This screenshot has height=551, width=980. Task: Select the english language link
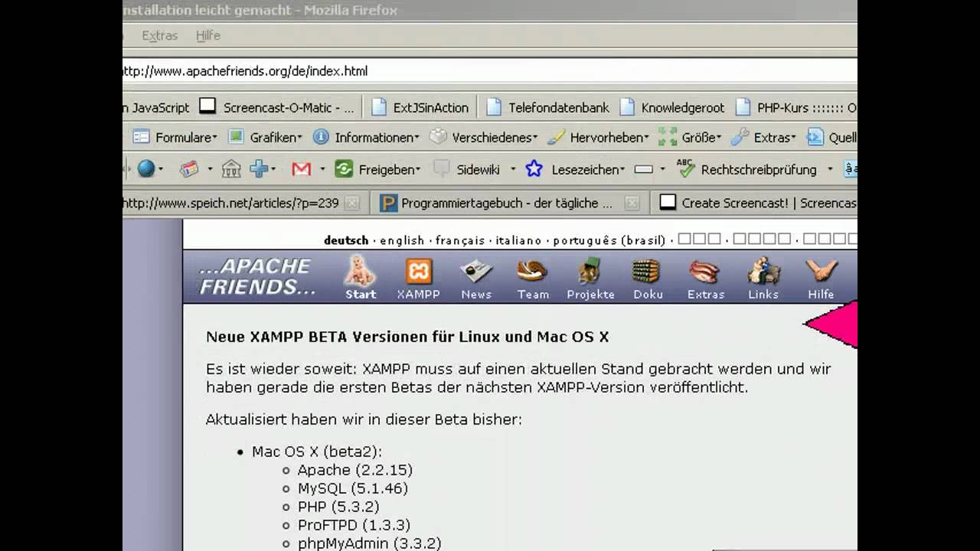(x=402, y=240)
